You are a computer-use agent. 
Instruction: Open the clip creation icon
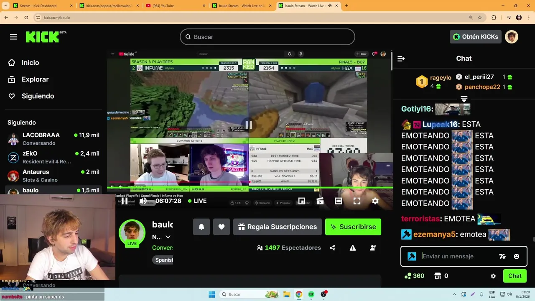(x=320, y=201)
